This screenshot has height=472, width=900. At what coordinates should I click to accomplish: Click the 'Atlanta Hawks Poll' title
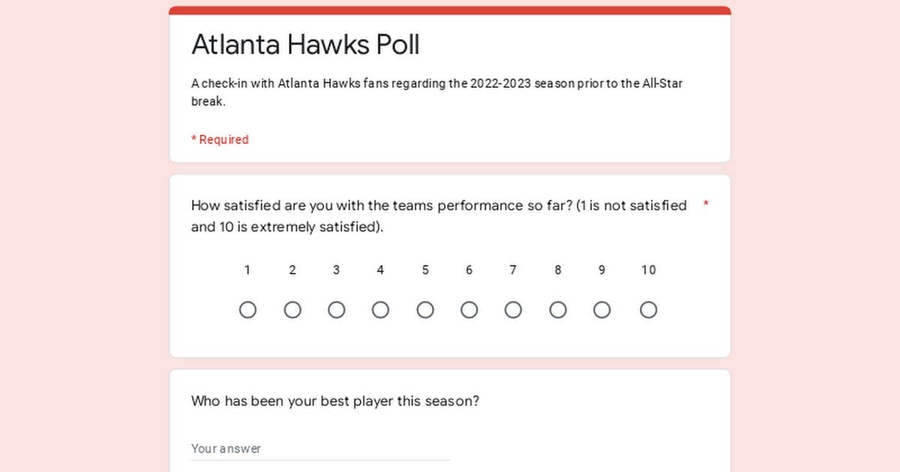305,45
